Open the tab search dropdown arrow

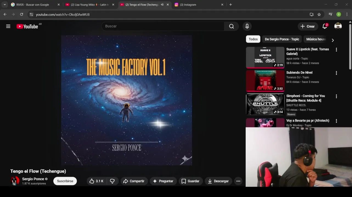(5, 5)
